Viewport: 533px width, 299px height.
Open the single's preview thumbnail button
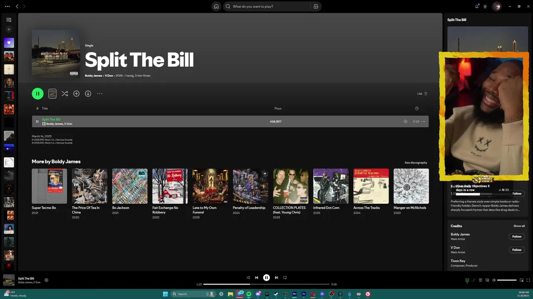pyautogui.click(x=52, y=93)
